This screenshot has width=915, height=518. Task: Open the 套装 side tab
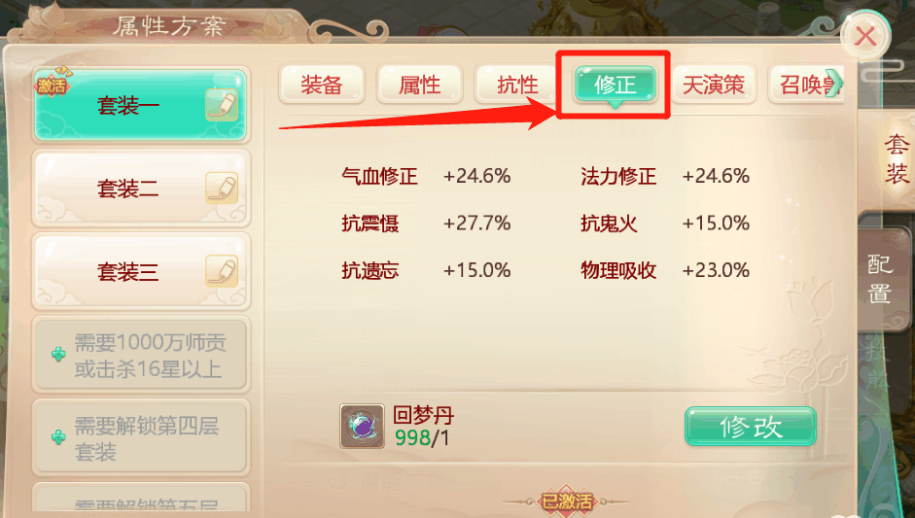(x=896, y=158)
